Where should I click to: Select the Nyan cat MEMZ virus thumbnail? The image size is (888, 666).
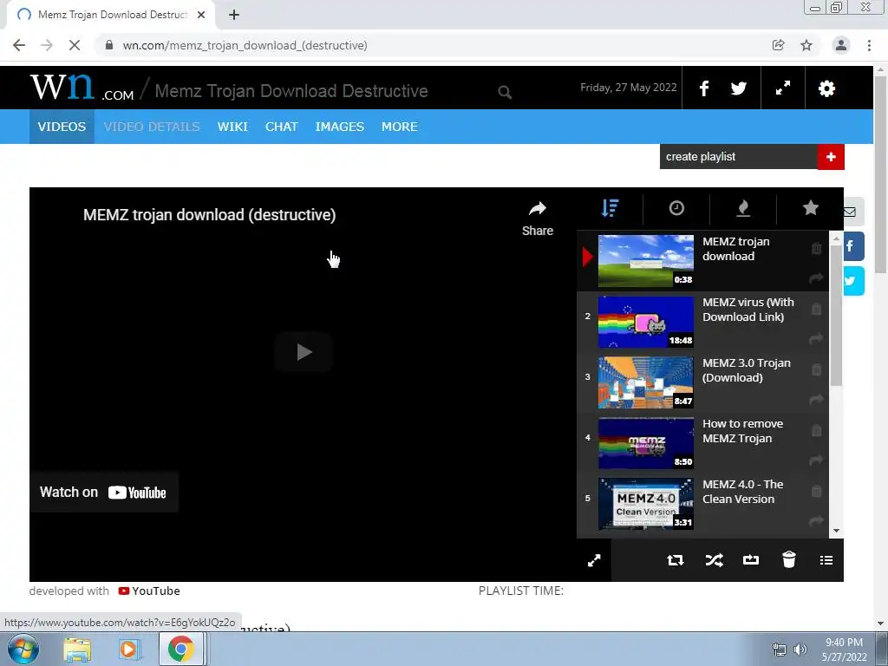pyautogui.click(x=645, y=321)
